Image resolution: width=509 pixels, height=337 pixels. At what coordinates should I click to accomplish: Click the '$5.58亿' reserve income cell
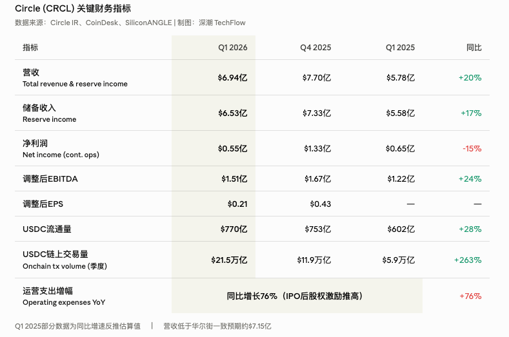tap(400, 113)
